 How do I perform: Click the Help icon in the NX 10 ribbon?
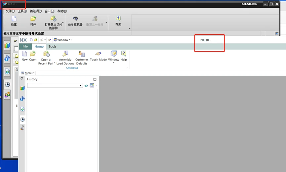(x=123, y=54)
